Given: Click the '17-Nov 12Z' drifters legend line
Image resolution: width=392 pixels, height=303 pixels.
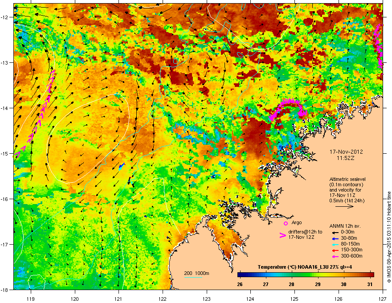Looking at the screenshot, I should pyautogui.click(x=301, y=237).
